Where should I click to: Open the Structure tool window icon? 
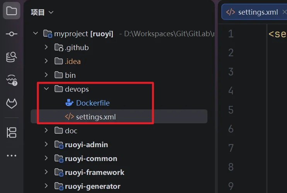(12, 133)
